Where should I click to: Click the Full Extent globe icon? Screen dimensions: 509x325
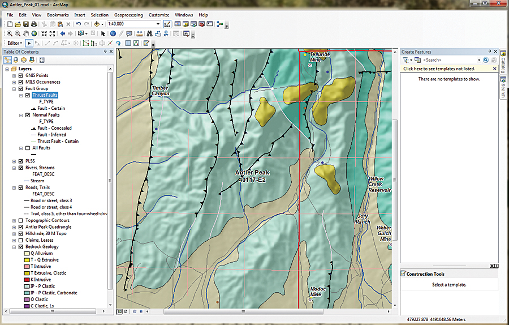(x=34, y=34)
